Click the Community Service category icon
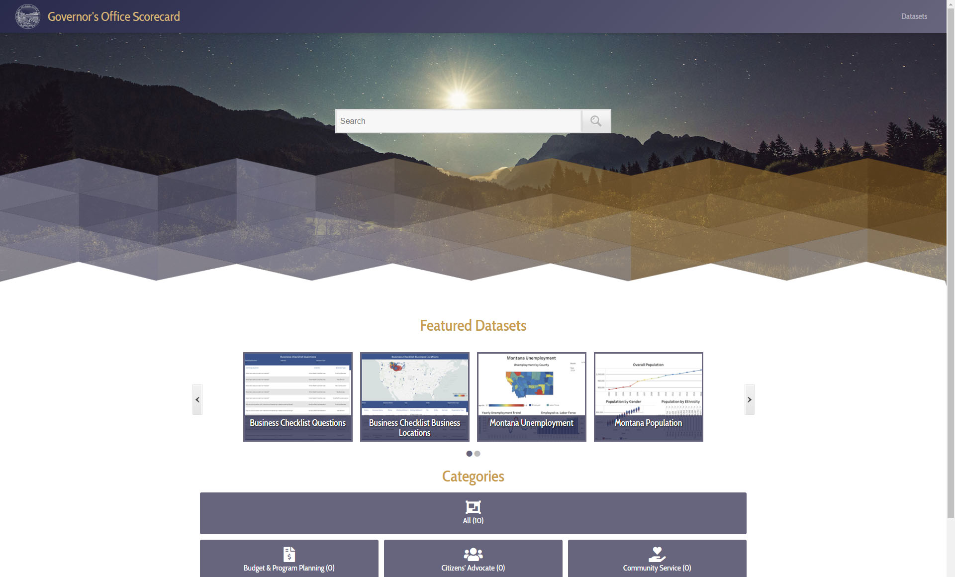955x577 pixels. [657, 554]
